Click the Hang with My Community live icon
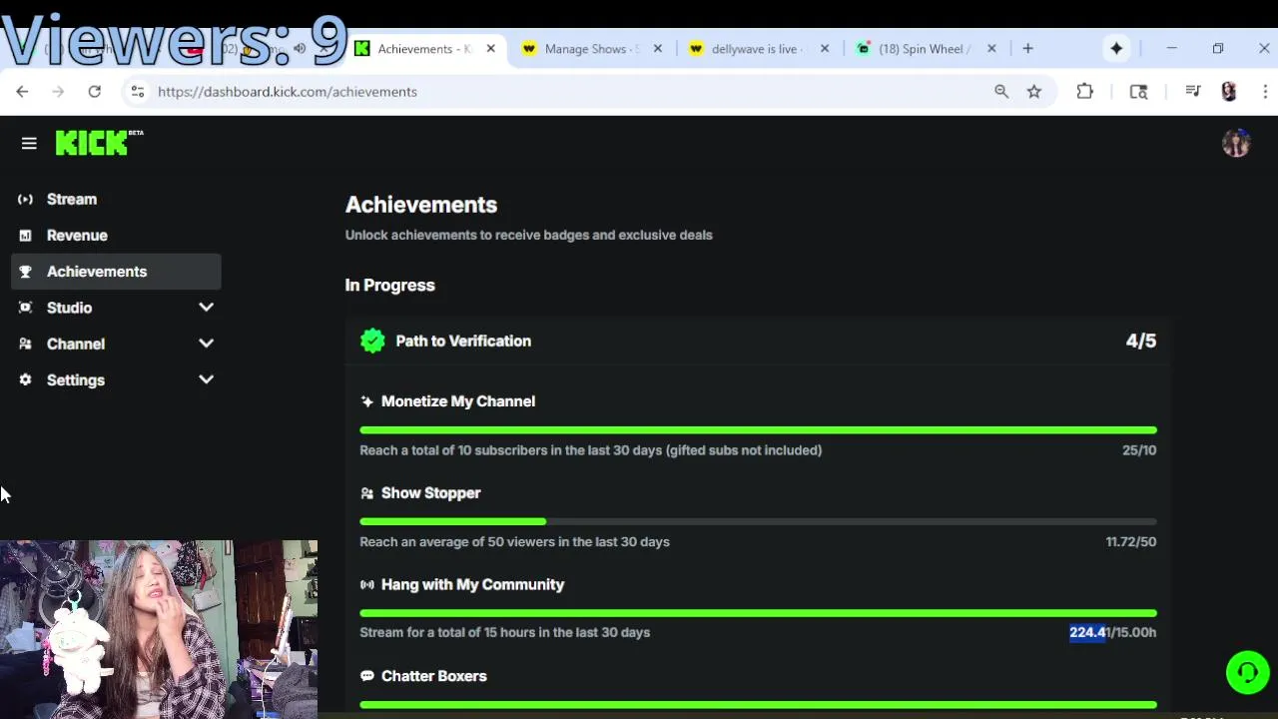 click(366, 585)
